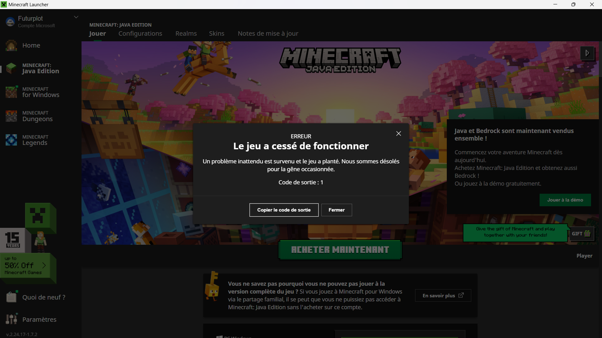Click En savoir plus link

443,295
